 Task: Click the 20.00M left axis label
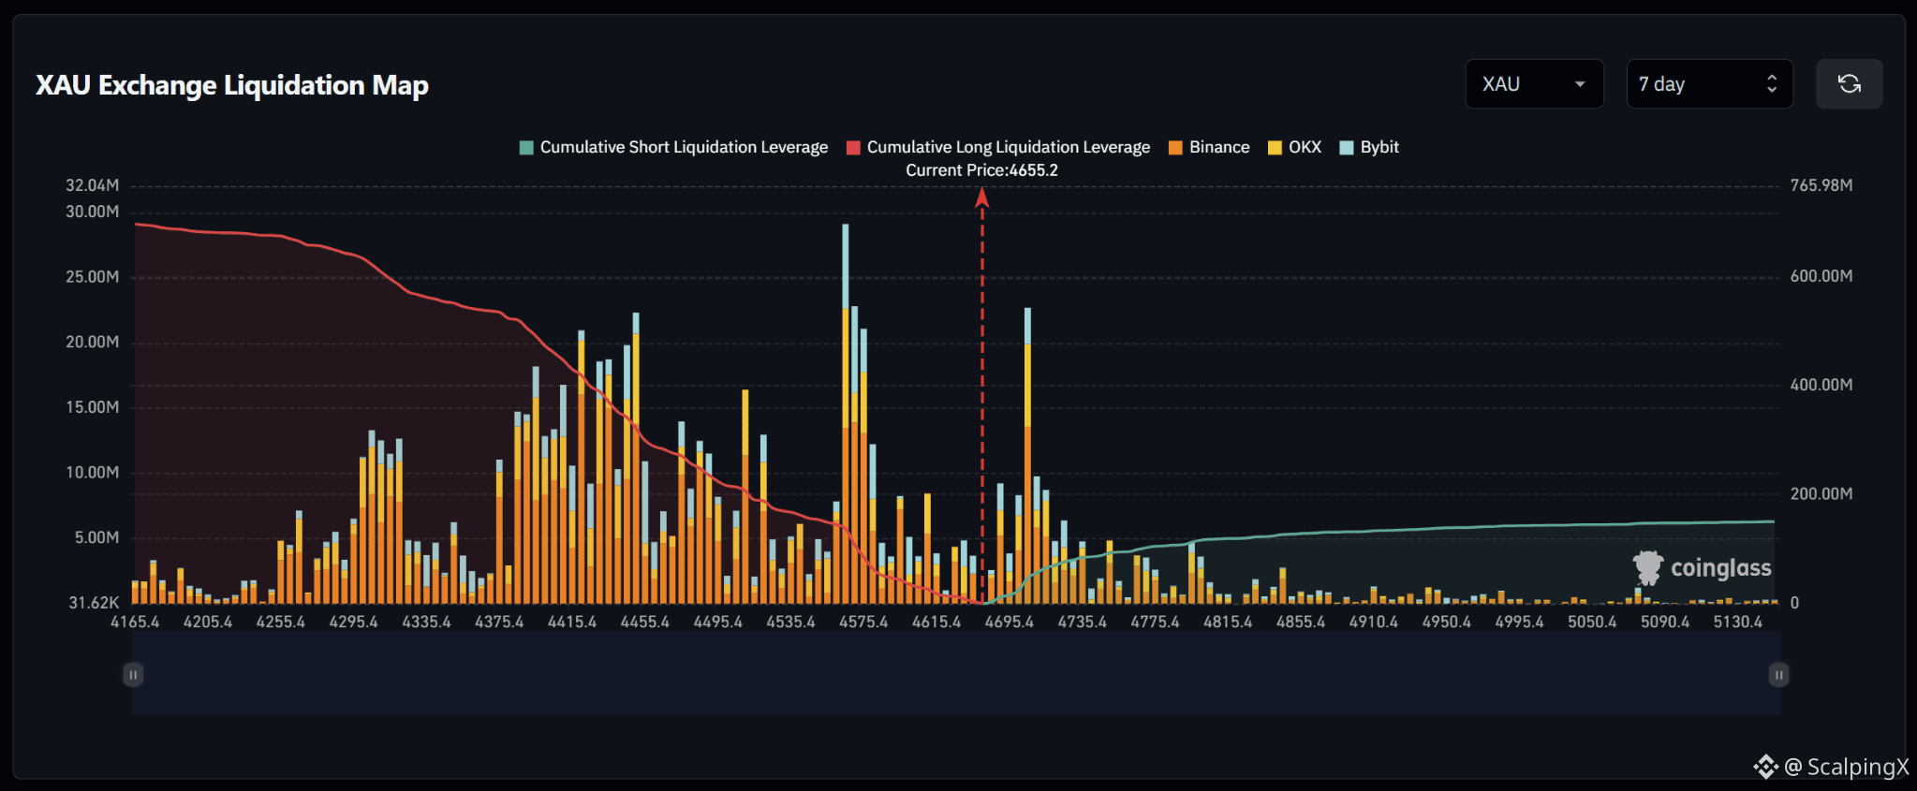[x=93, y=342]
